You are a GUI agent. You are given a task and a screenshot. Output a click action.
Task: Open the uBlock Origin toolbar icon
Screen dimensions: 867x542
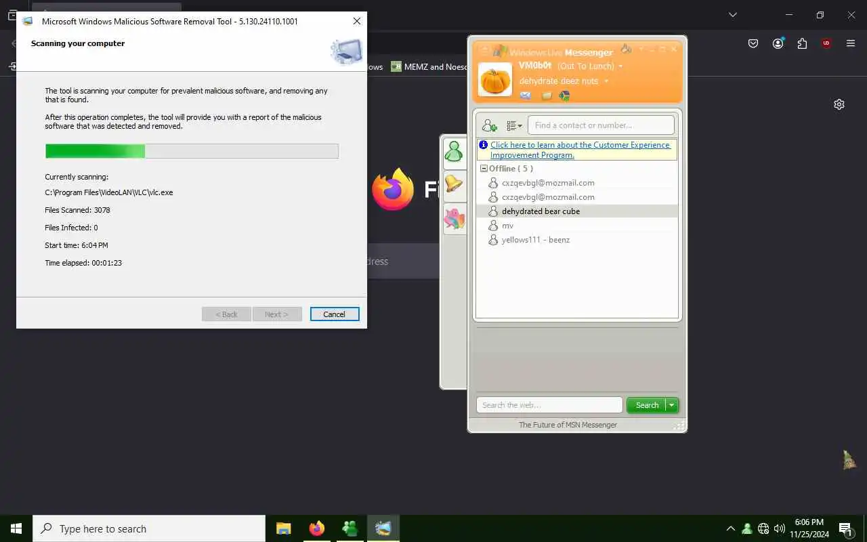(826, 43)
